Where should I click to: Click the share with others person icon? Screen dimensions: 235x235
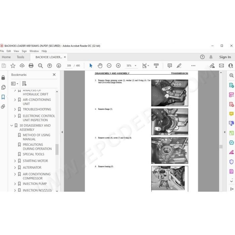coord(231,66)
